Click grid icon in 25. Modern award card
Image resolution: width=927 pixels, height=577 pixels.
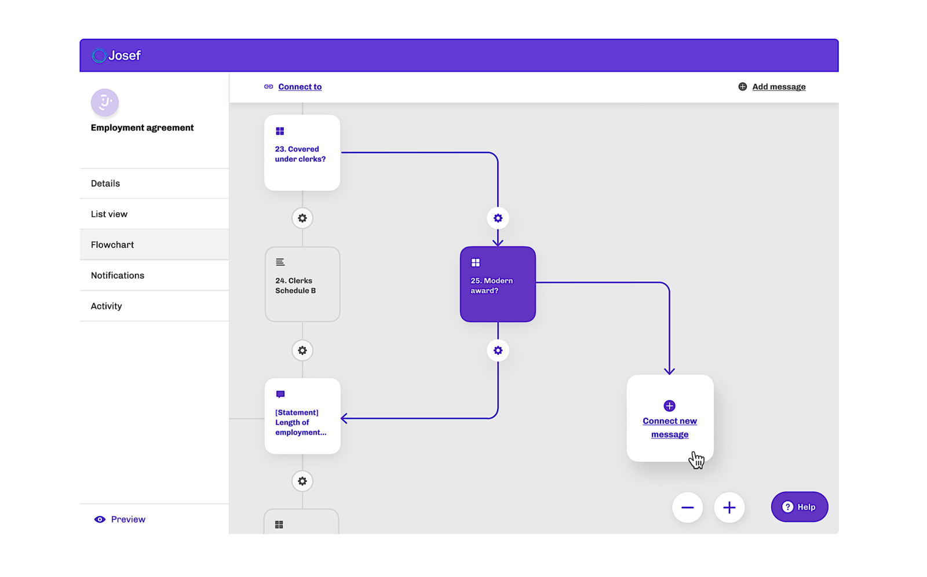point(476,263)
